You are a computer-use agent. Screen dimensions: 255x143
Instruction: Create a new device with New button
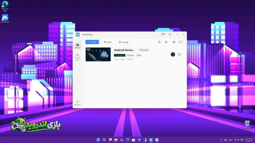coord(92,42)
